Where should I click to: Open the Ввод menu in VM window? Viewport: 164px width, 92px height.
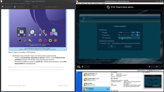pyautogui.click(x=91, y=3)
